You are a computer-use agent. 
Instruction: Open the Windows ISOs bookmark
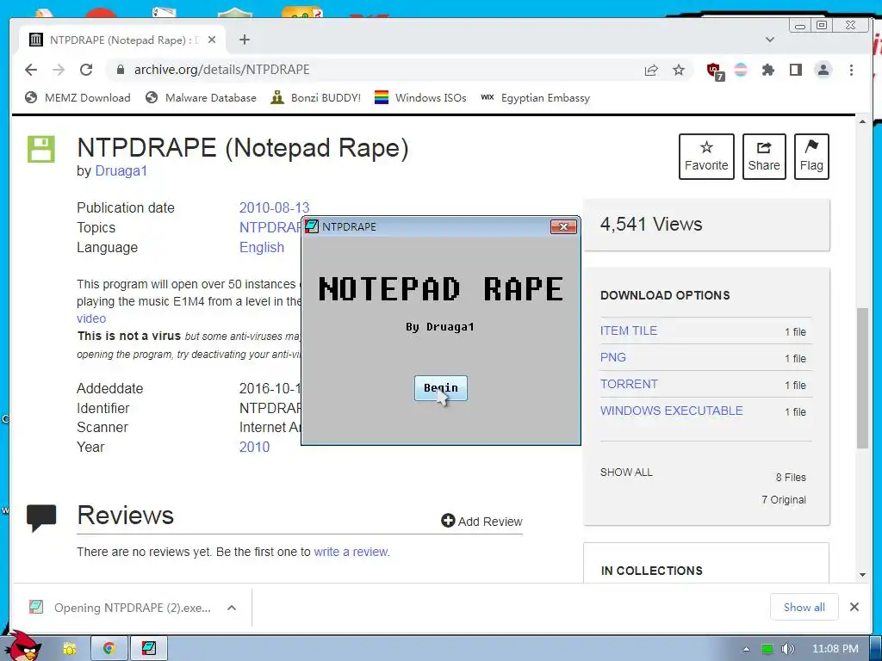click(x=420, y=98)
